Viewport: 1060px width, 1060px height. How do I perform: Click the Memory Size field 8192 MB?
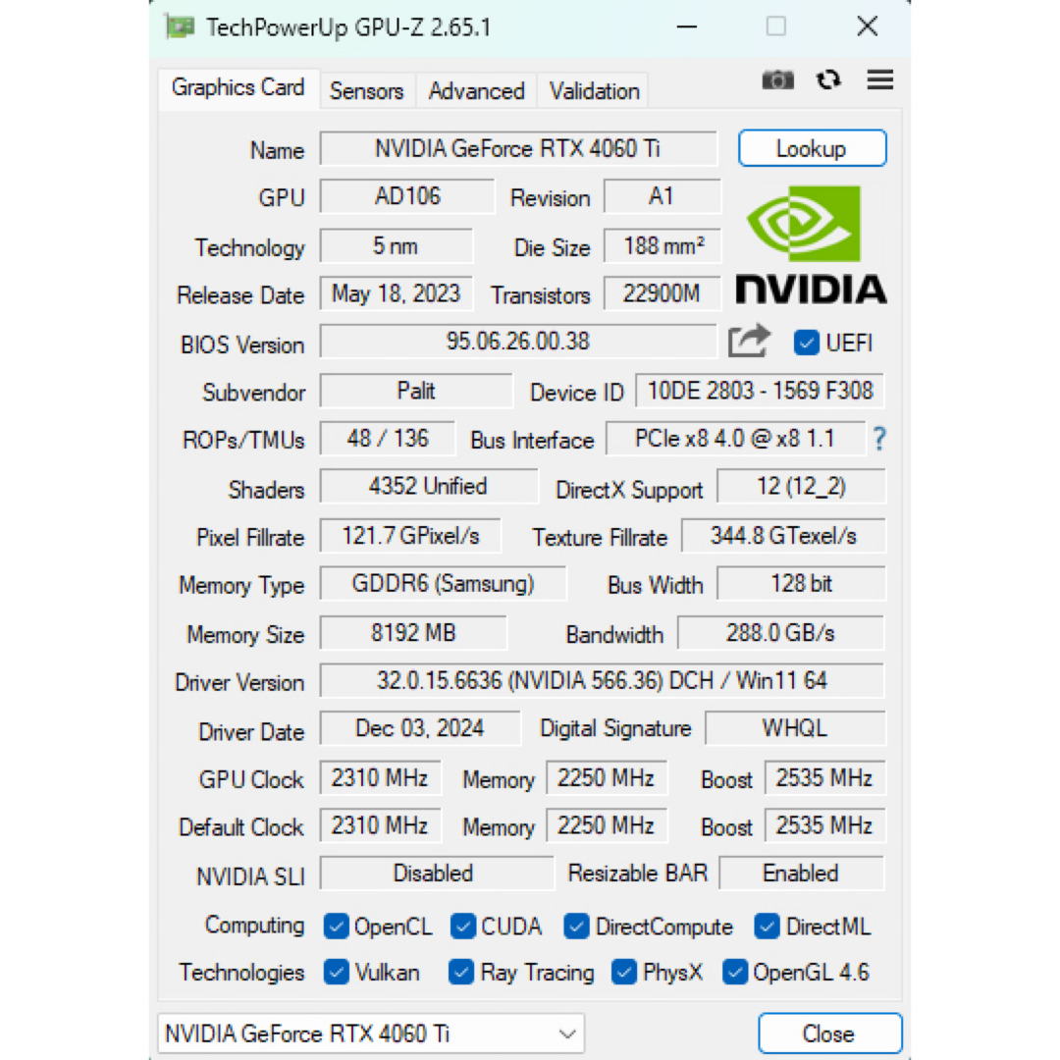[x=414, y=633]
